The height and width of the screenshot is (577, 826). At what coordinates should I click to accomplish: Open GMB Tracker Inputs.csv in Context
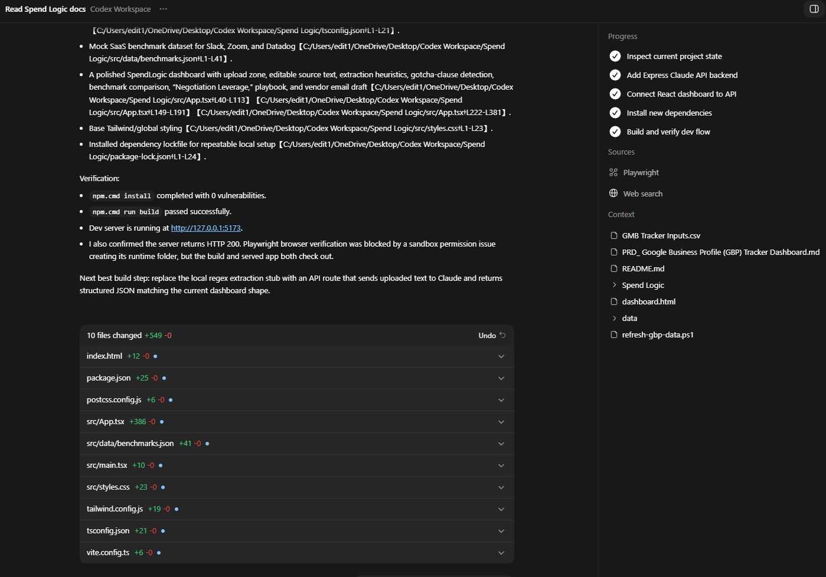click(661, 235)
